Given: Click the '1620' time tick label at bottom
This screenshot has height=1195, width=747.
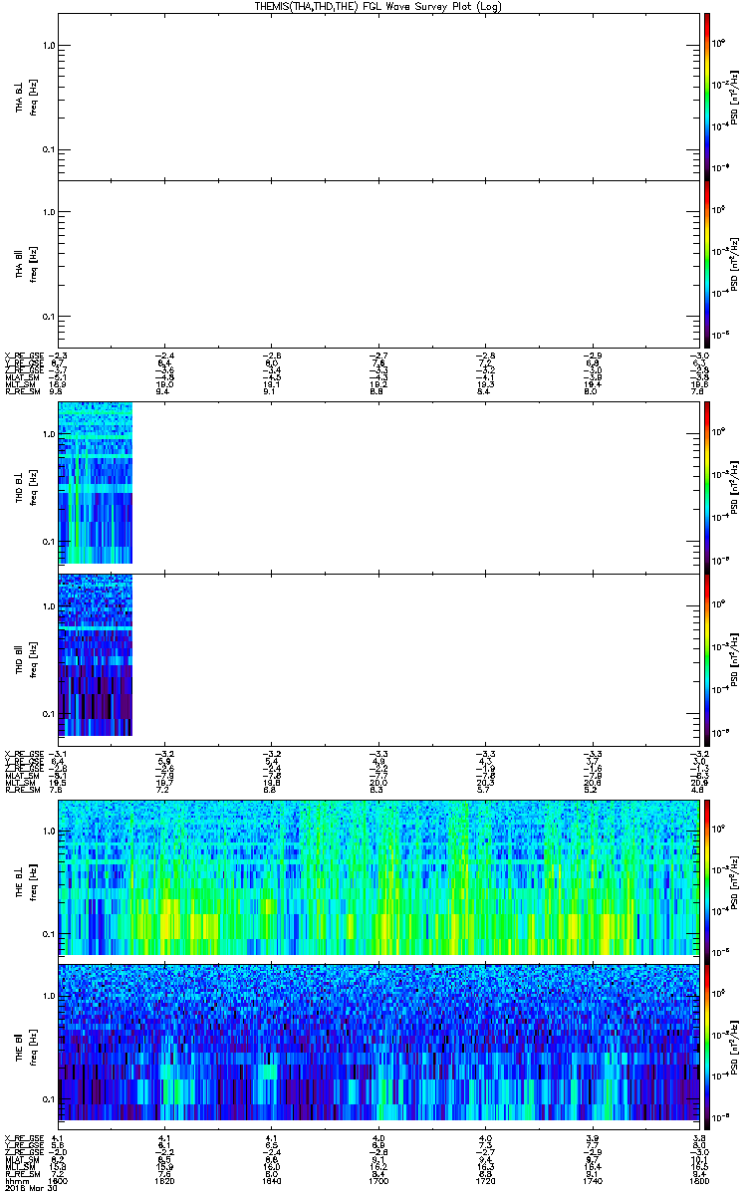Looking at the screenshot, I should coord(163,1182).
